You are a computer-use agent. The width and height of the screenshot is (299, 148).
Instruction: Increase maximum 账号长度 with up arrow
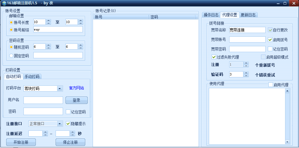pos(81,21)
